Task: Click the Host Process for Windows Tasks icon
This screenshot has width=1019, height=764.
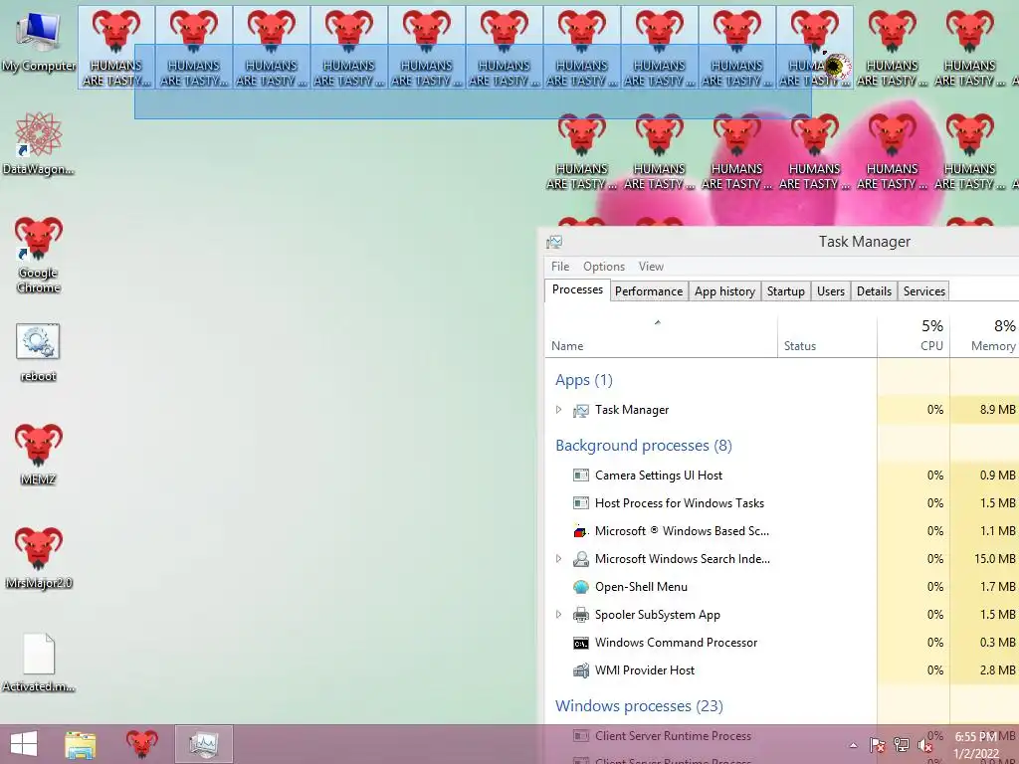Action: [581, 503]
